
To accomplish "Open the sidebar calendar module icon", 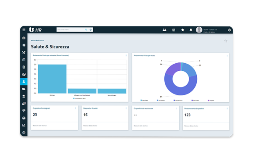I will point(24,60).
